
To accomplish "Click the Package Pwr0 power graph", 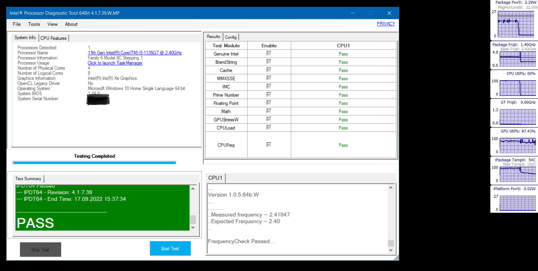I will pyautogui.click(x=516, y=24).
